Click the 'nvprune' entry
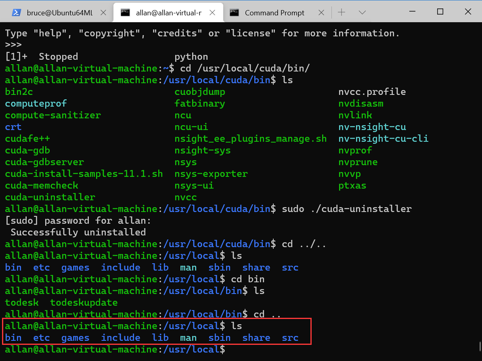The image size is (482, 361). click(x=358, y=162)
